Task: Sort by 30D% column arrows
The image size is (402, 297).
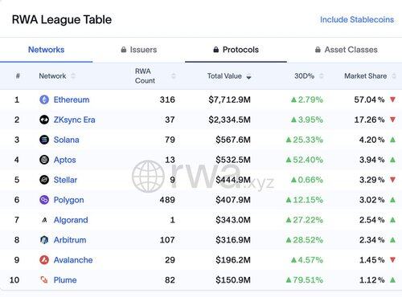Action: 322,76
